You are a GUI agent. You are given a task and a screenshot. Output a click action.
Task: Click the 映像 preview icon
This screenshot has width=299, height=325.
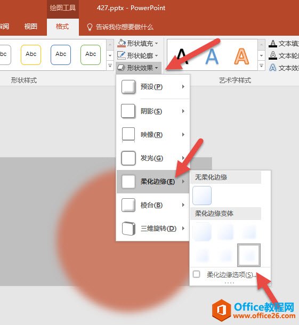(x=128, y=135)
